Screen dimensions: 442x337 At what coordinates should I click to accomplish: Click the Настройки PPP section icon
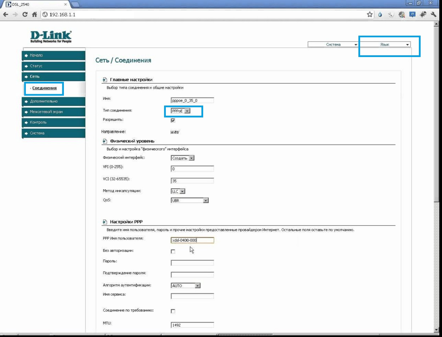point(105,222)
